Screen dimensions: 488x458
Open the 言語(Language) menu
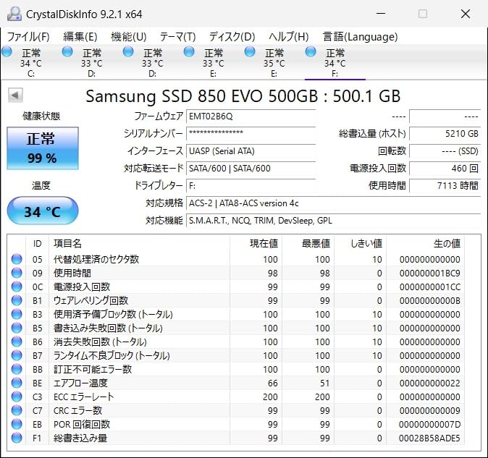(x=360, y=37)
